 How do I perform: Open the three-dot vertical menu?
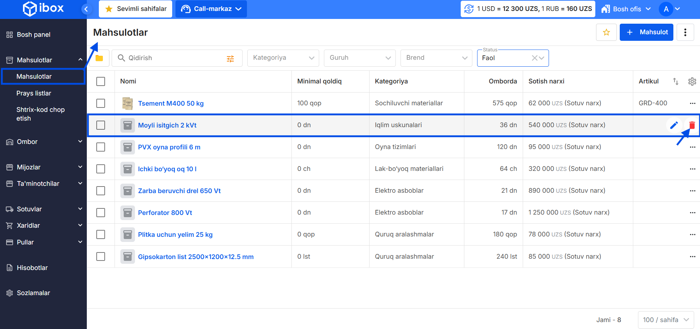coord(685,32)
